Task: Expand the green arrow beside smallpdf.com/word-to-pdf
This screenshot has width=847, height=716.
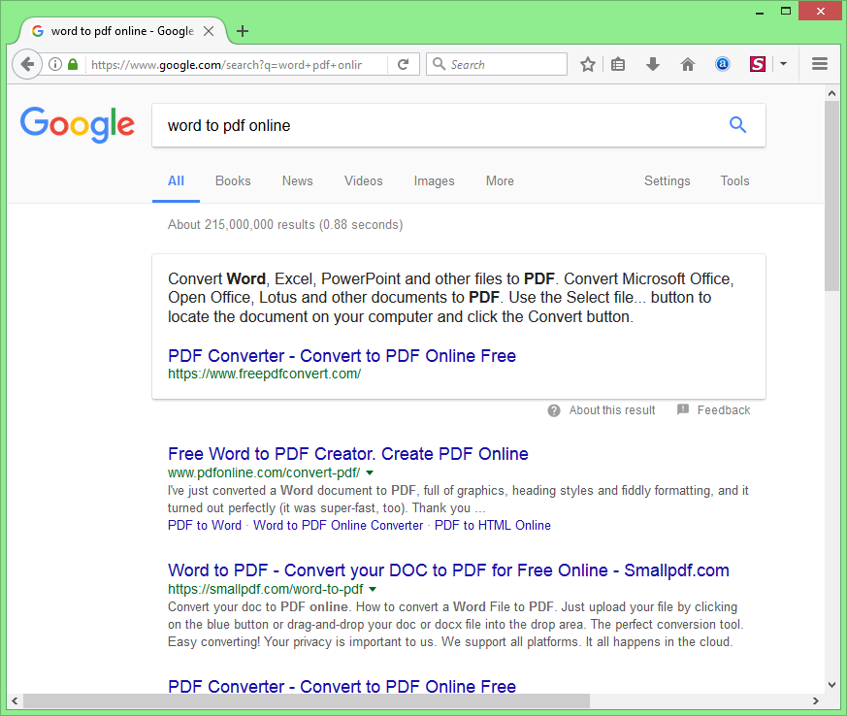Action: pyautogui.click(x=373, y=590)
